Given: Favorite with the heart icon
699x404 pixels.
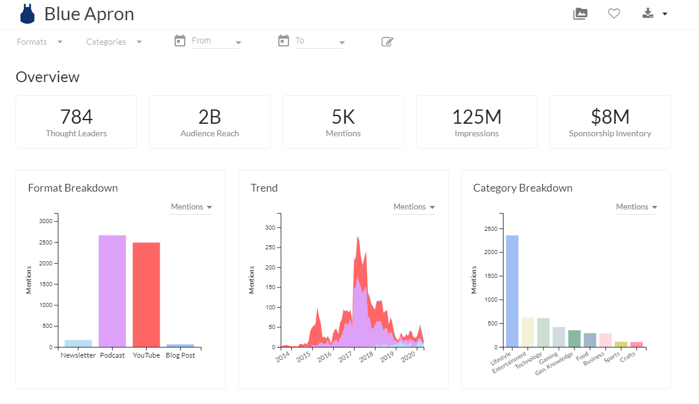Looking at the screenshot, I should point(614,14).
